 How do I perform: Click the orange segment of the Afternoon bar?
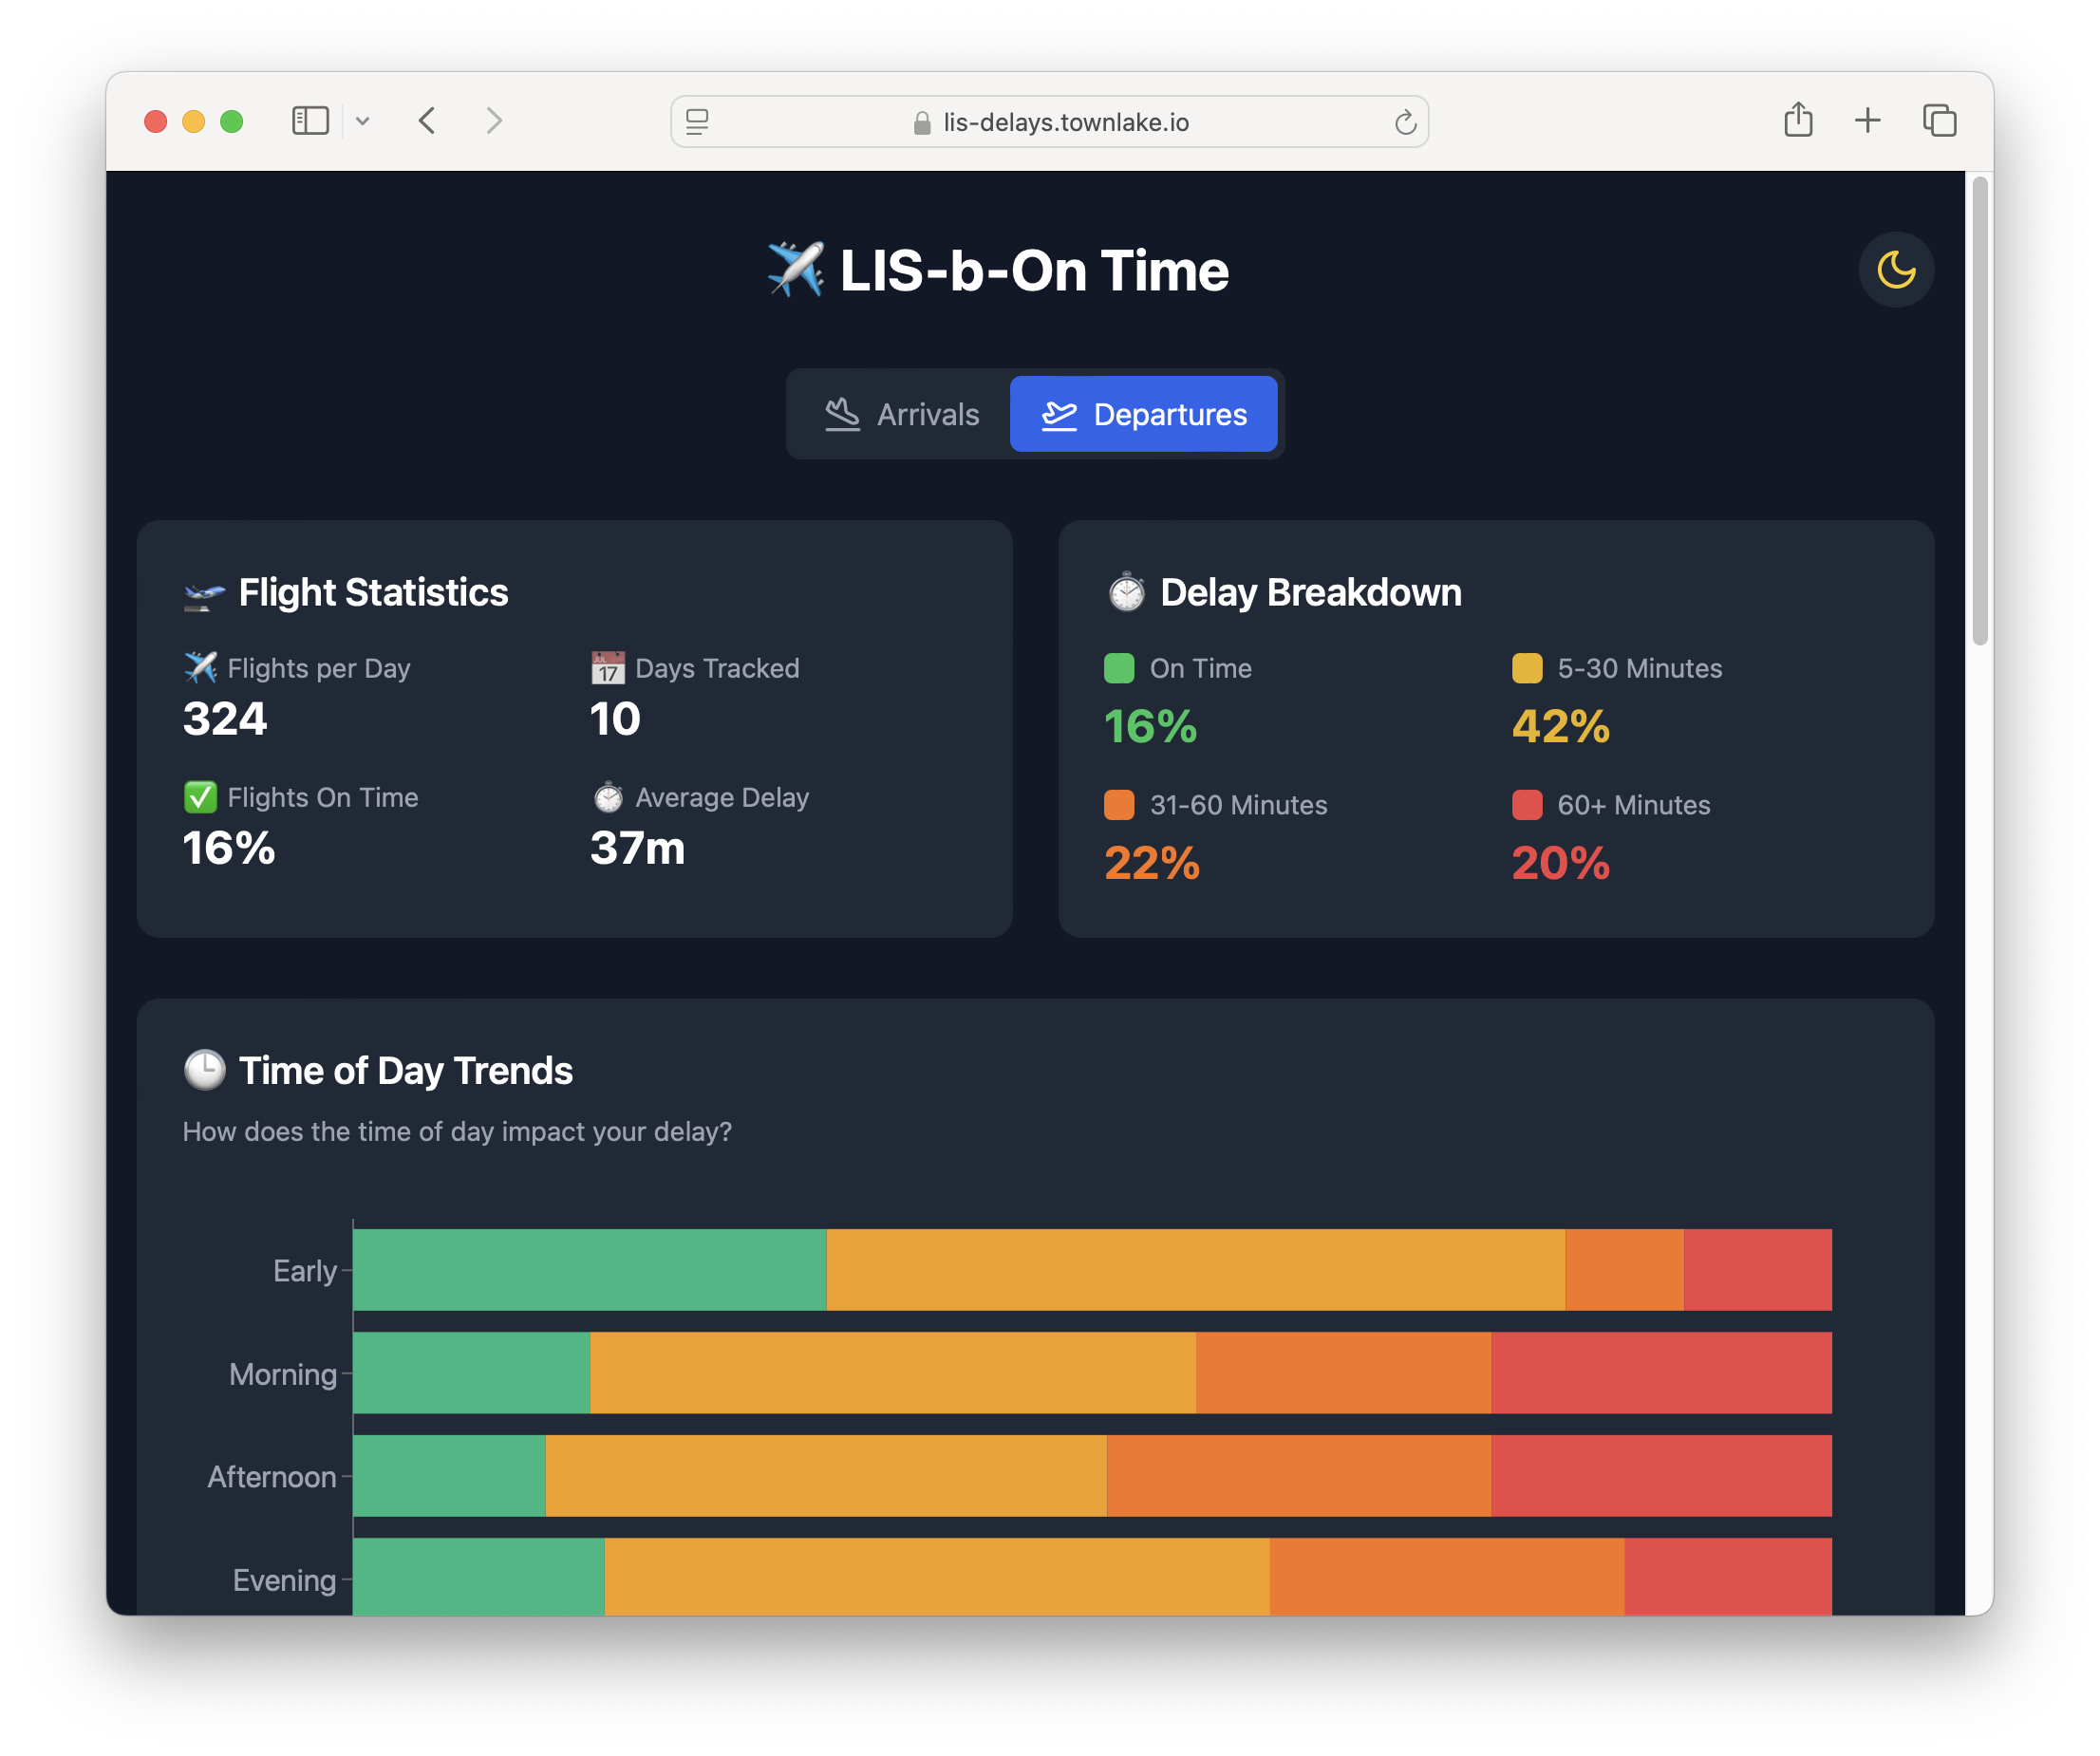(1299, 1476)
